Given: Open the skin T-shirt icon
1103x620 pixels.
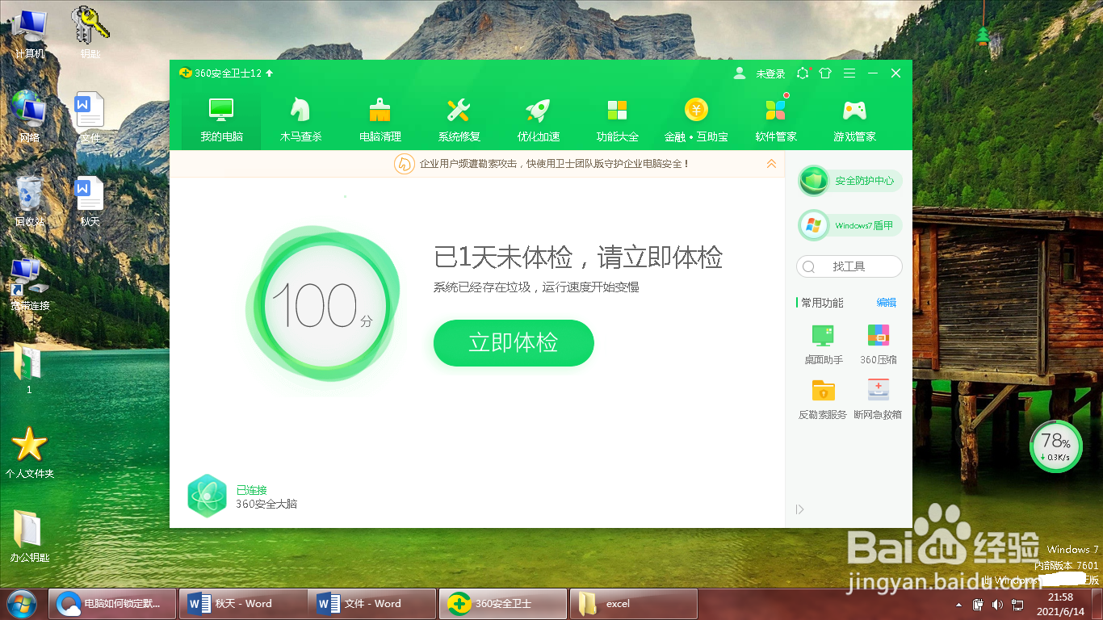Looking at the screenshot, I should [824, 73].
